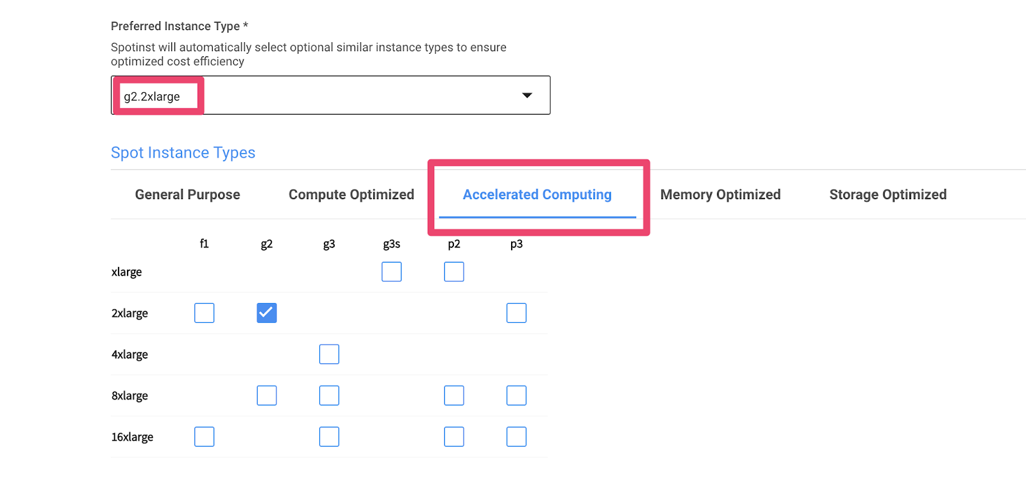The width and height of the screenshot is (1026, 483).
Task: Tick the g2 8xlarge checkbox
Action: click(267, 395)
